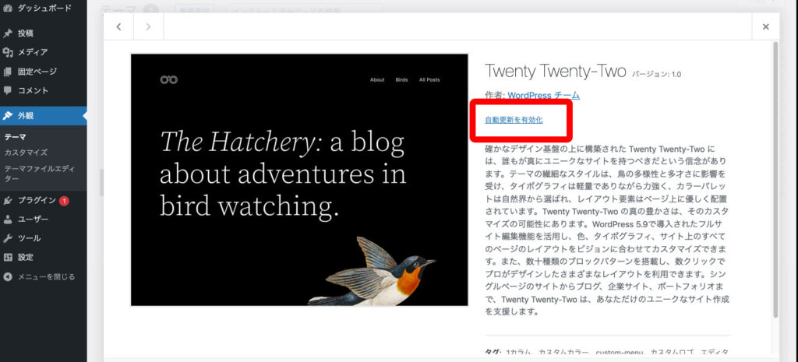Click the 外観 paintbrush icon
Image resolution: width=798 pixels, height=362 pixels.
click(8, 116)
